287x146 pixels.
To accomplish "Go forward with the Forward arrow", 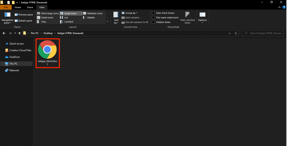I will [x=10, y=33].
